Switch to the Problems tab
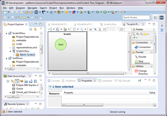The image size is (167, 116). (x=69, y=81)
